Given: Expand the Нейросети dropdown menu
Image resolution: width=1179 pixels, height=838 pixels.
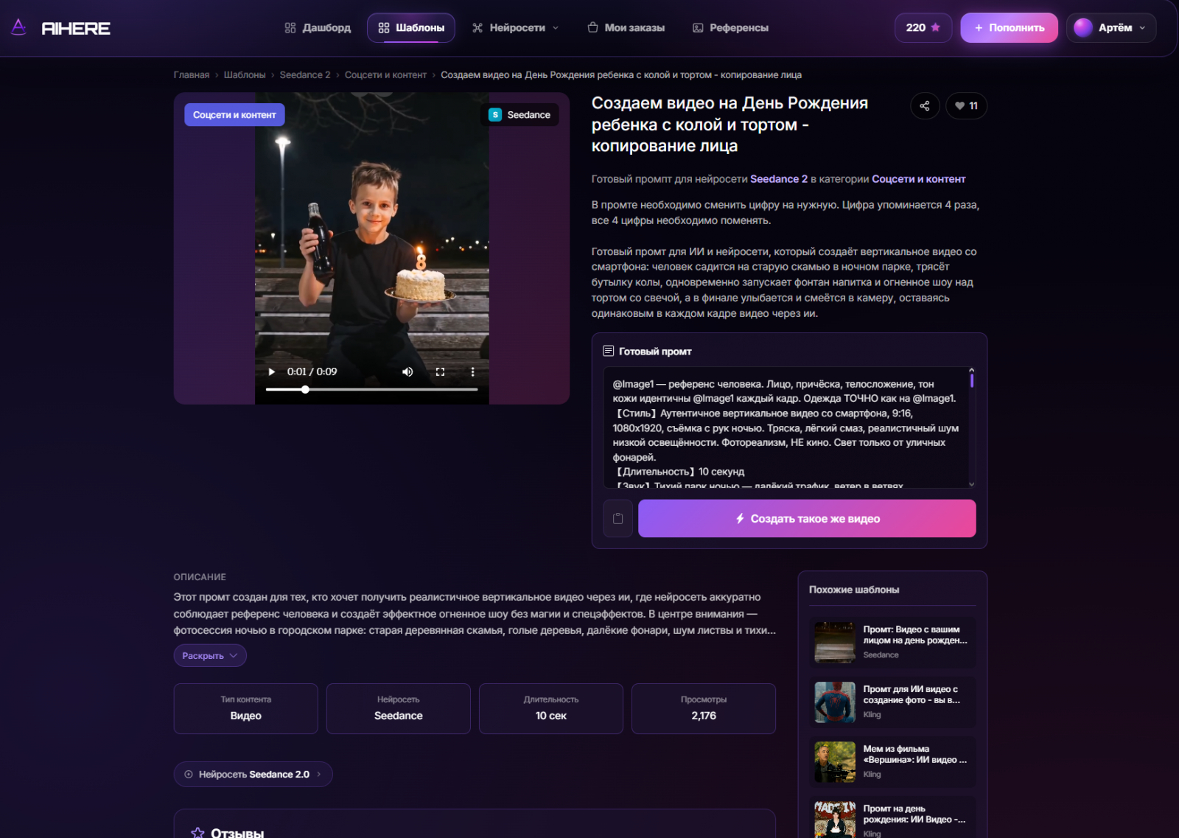Looking at the screenshot, I should 516,28.
